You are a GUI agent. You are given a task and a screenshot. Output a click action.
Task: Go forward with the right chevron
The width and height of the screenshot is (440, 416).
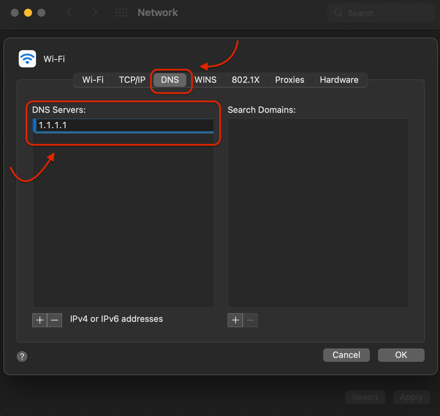point(94,13)
